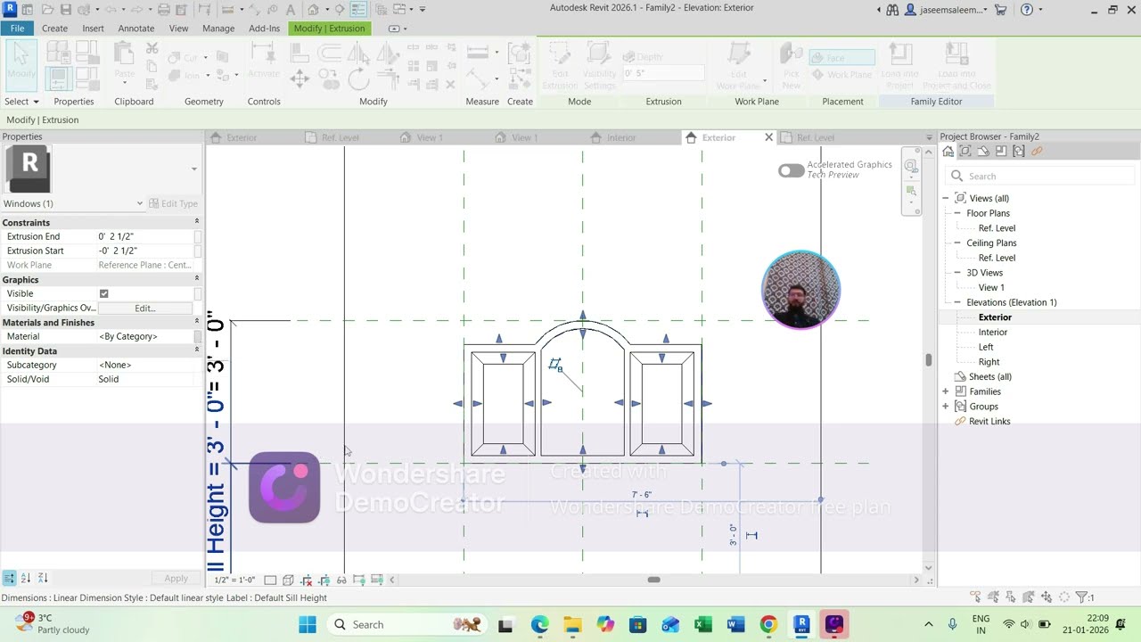Click the Open folder icon in quick access toolbar
The height and width of the screenshot is (642, 1141).
tap(45, 10)
